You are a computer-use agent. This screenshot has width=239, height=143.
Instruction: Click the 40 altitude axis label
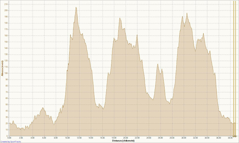[x=6, y=111]
